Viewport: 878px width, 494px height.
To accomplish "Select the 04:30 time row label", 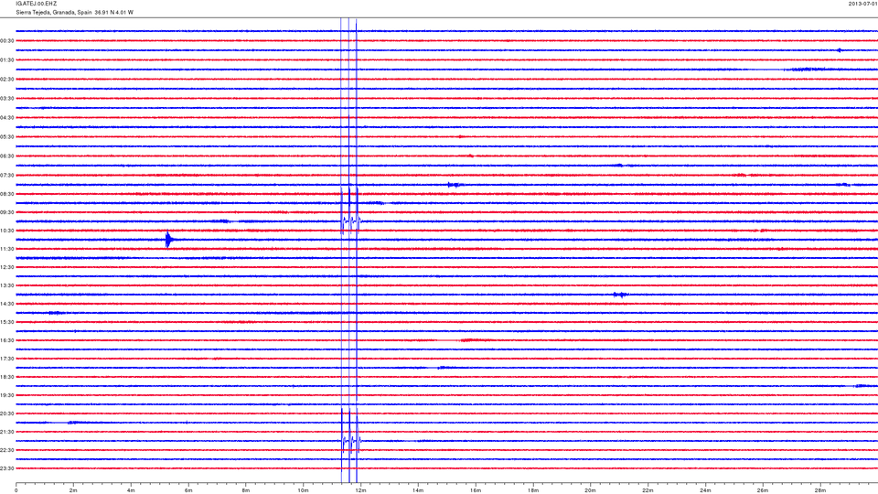I will [x=7, y=118].
